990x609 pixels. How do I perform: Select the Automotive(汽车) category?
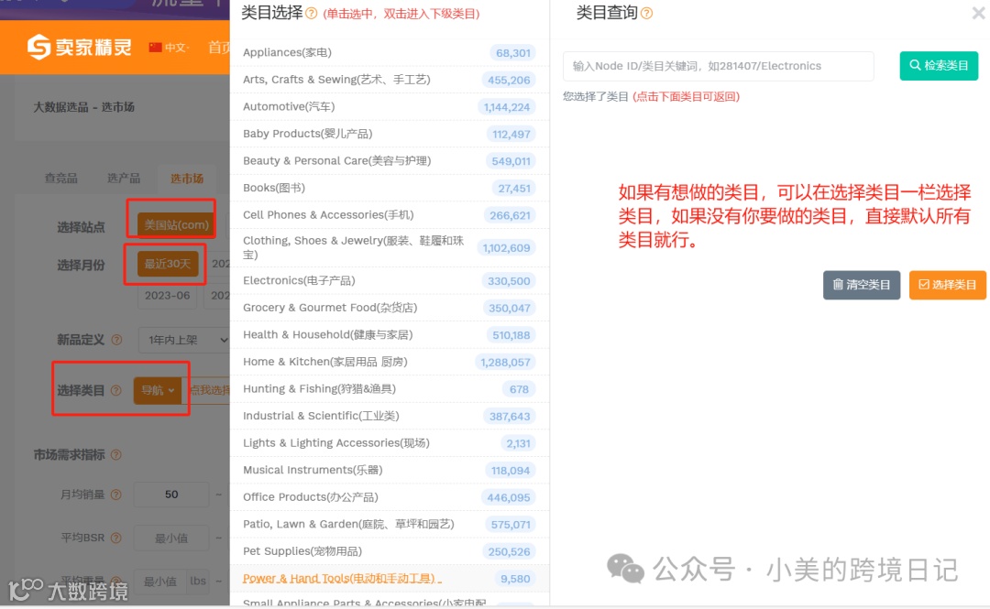coord(390,106)
